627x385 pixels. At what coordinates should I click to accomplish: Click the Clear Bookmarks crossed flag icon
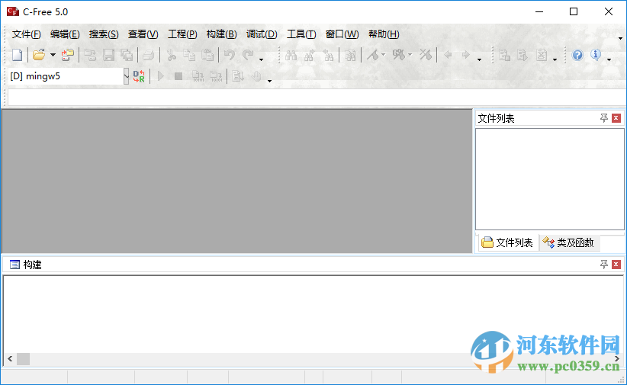click(x=426, y=55)
